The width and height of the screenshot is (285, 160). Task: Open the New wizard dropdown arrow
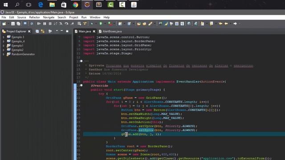click(x=8, y=24)
